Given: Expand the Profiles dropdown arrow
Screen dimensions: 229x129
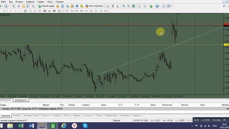Looking at the screenshot, I should point(9,6).
